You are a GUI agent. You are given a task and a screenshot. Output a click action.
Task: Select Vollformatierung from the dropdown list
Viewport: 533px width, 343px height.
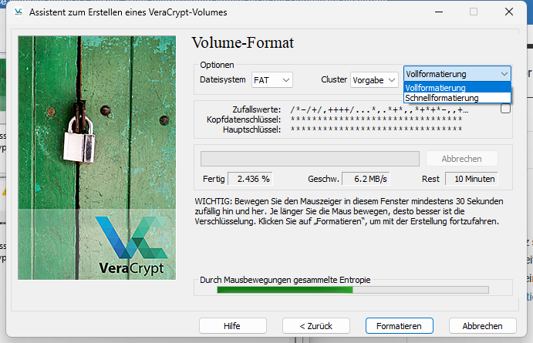tap(457, 88)
